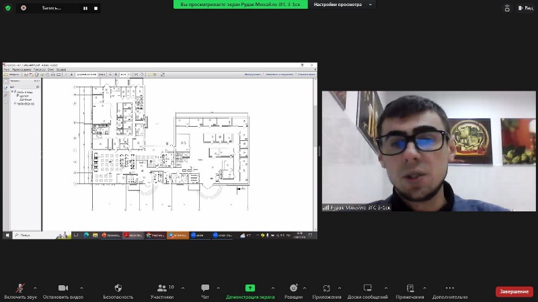
Task: Click floor plan drawing in shared PDF
Action: pyautogui.click(x=161, y=144)
